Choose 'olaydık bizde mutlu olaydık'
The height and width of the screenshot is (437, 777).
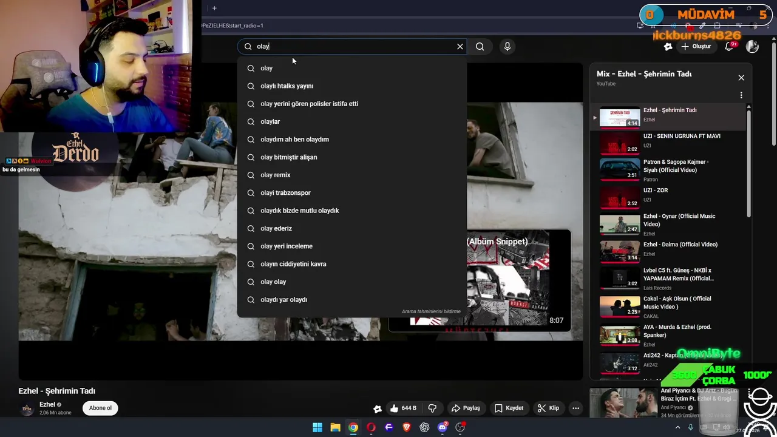pyautogui.click(x=352, y=211)
